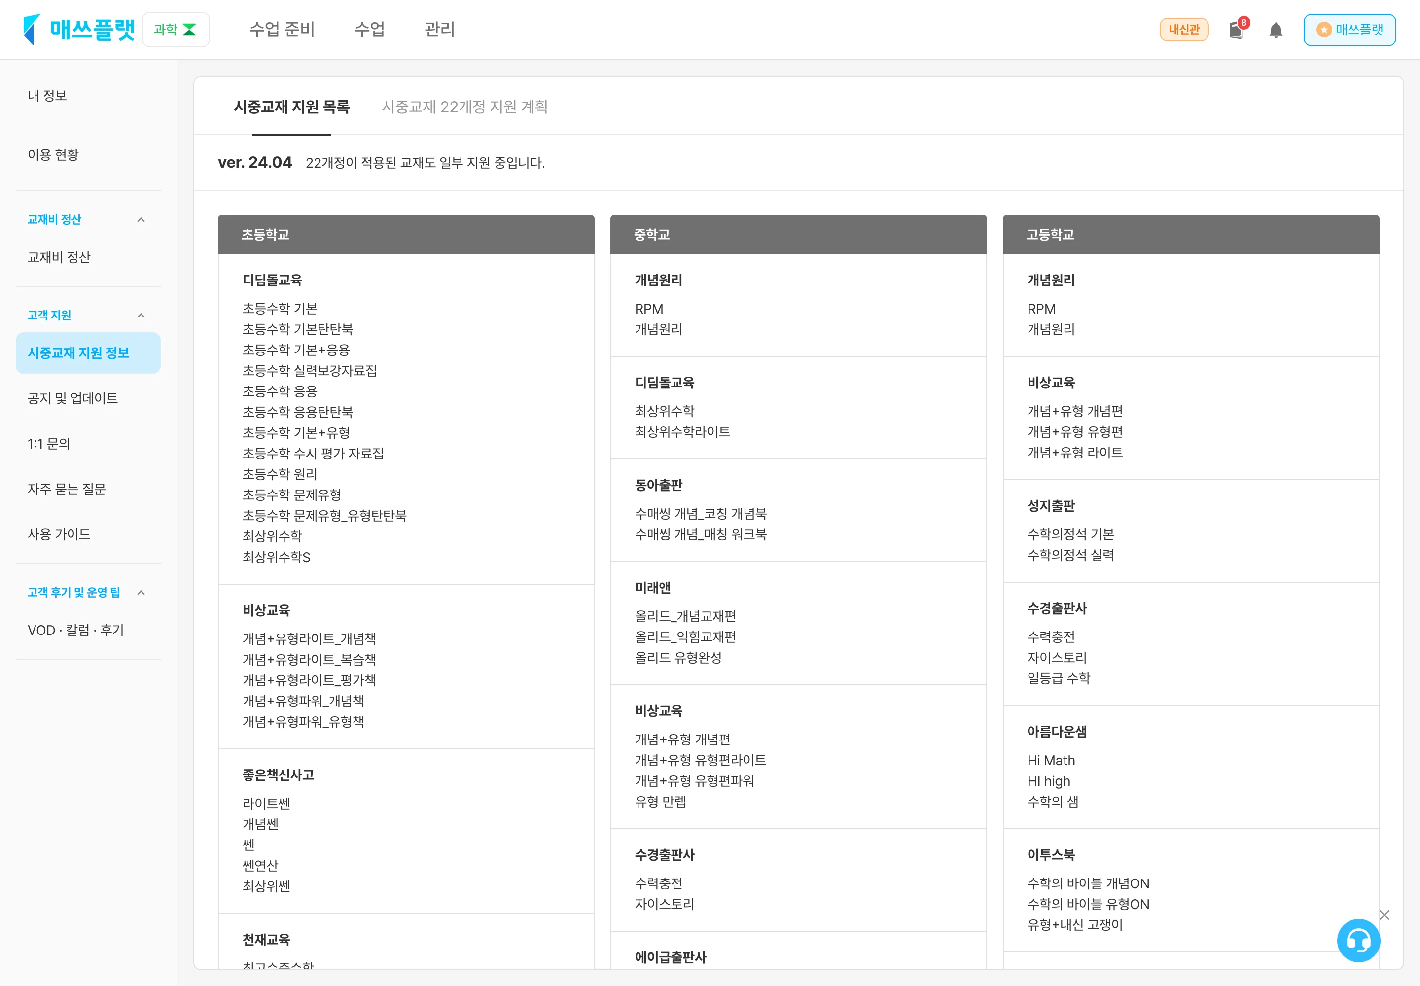1420x986 pixels.
Task: Open 이용 현황 in sidebar
Action: 53,154
